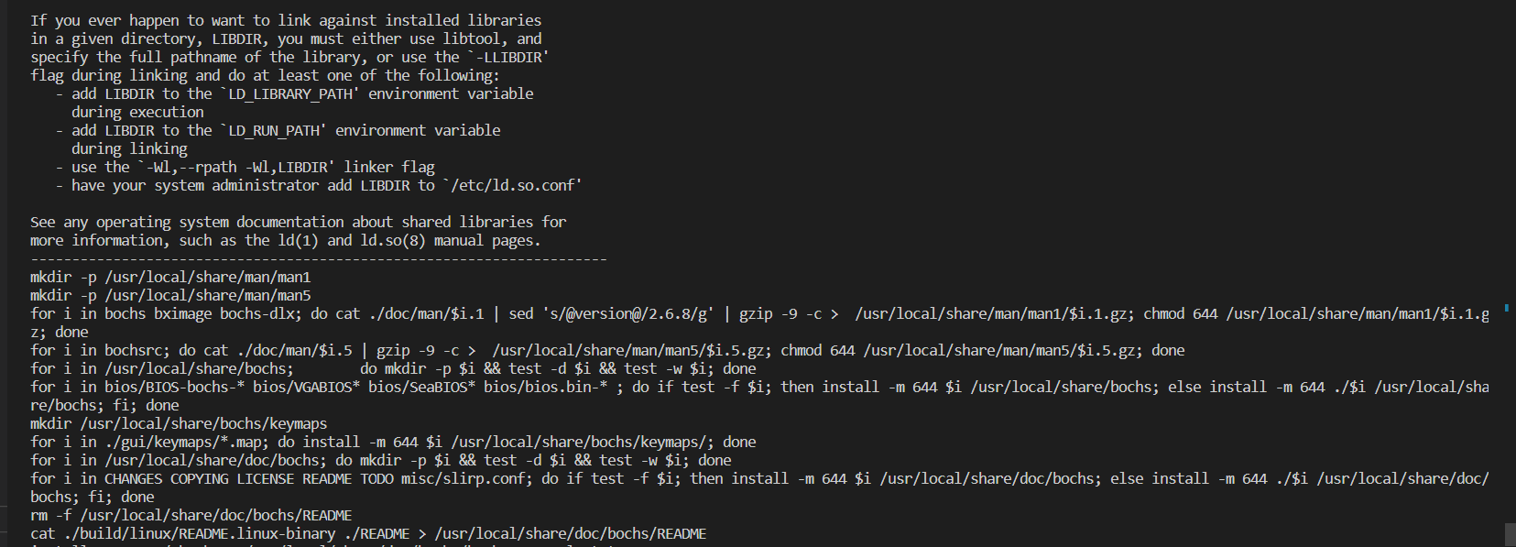Click the ./build/linux/README.linux-binary file path
This screenshot has width=1516, height=547.
click(199, 533)
